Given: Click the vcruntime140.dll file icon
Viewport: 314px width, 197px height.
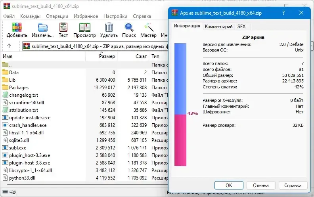Looking at the screenshot, I should [5, 103].
